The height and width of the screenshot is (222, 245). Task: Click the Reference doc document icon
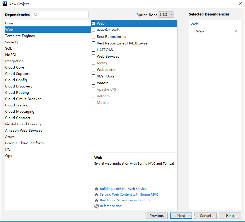pos(97,206)
